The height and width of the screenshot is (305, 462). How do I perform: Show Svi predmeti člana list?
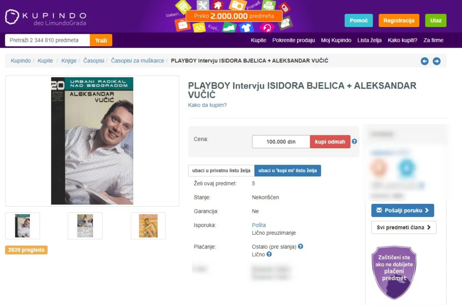point(404,228)
